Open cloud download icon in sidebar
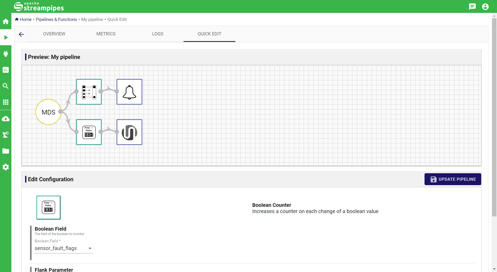The width and height of the screenshot is (497, 272). click(x=6, y=119)
